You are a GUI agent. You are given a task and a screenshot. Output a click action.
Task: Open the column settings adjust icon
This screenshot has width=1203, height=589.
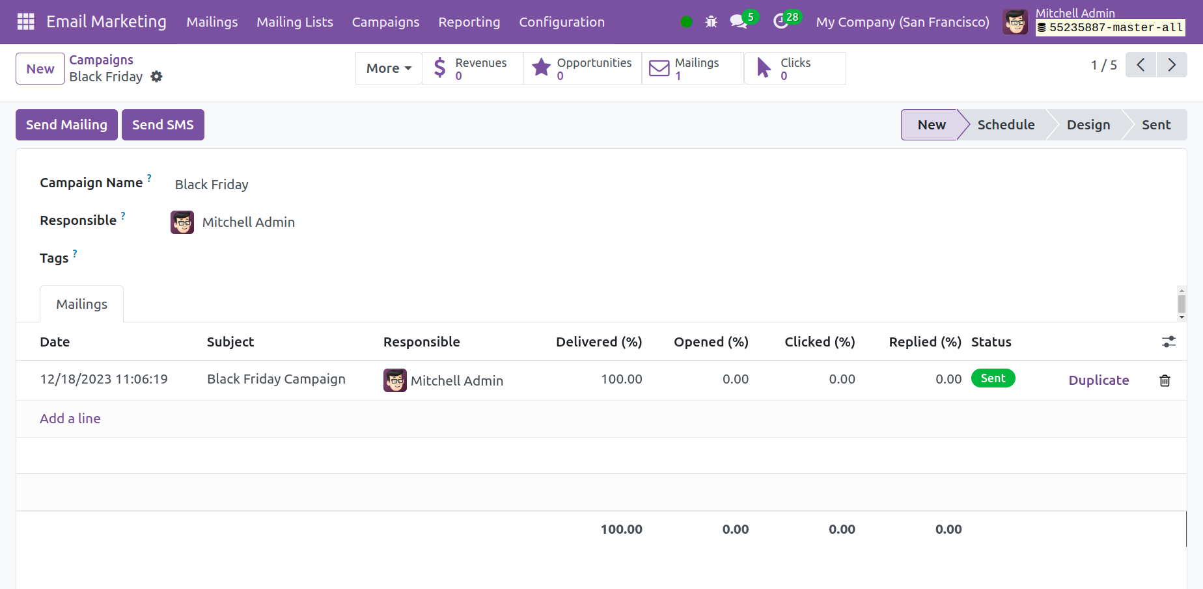1168,342
